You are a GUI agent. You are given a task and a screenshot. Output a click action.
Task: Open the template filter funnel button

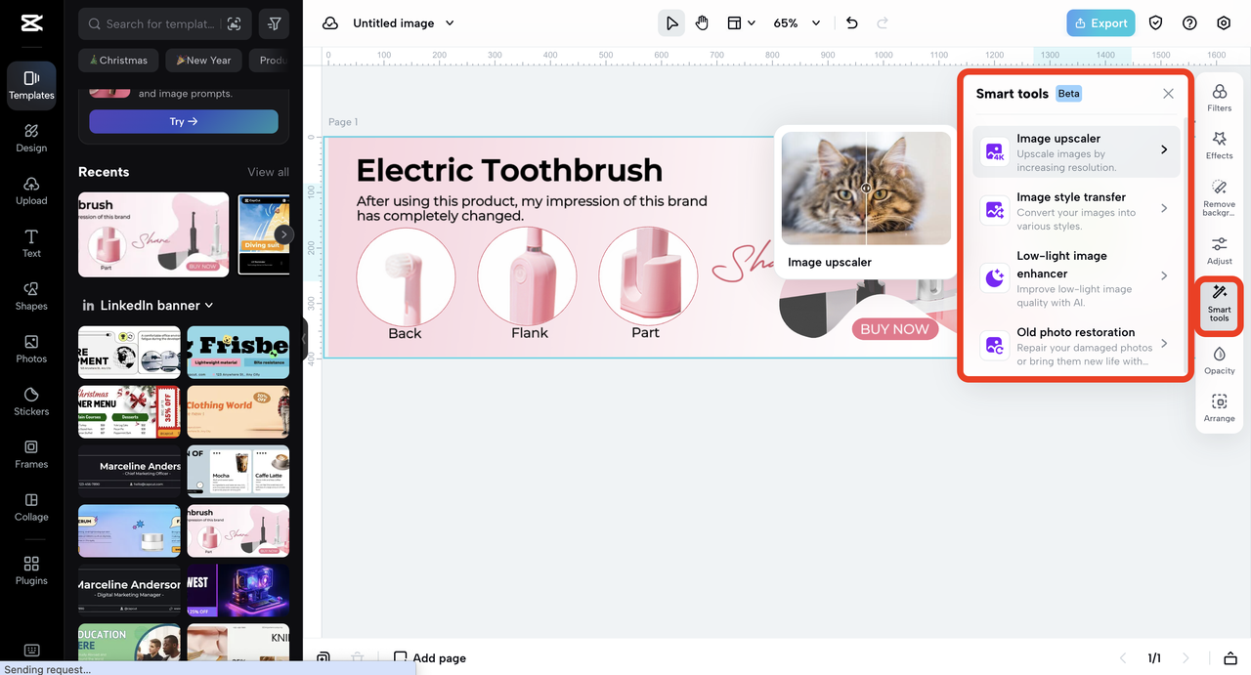[275, 23]
